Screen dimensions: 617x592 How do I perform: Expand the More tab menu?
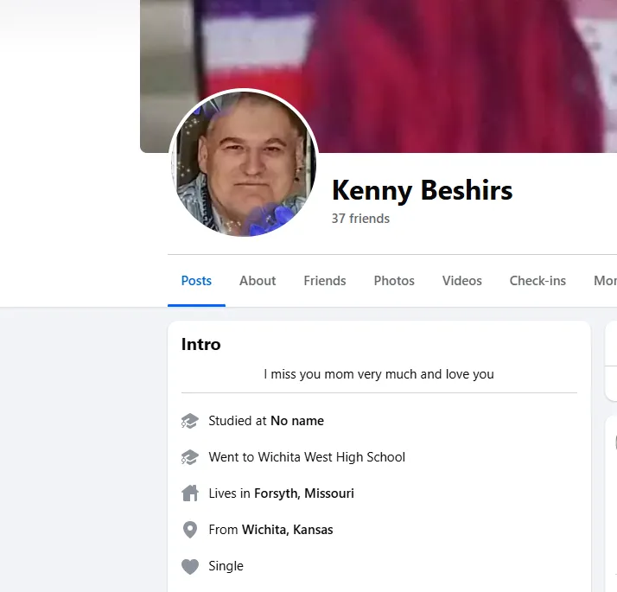coord(605,281)
